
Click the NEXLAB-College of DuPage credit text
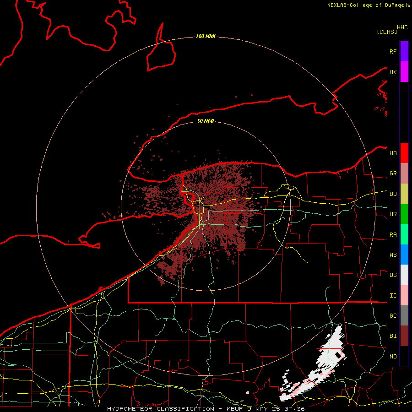click(366, 5)
